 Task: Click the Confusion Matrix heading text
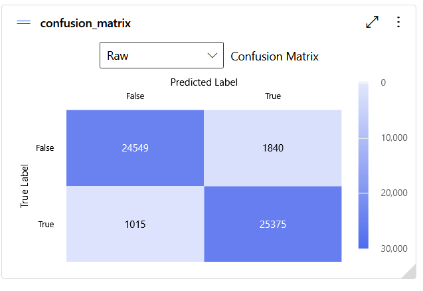coord(274,56)
